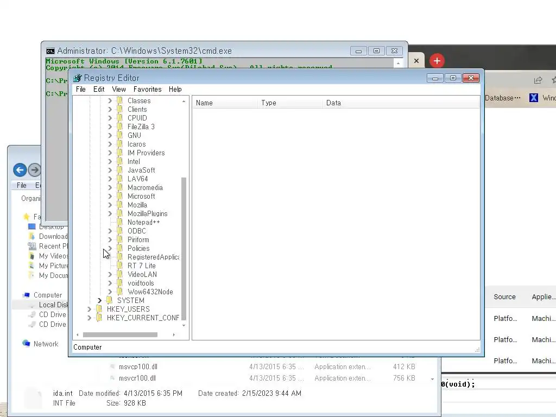
Task: Open the Database bookmark in browser
Action: click(502, 98)
